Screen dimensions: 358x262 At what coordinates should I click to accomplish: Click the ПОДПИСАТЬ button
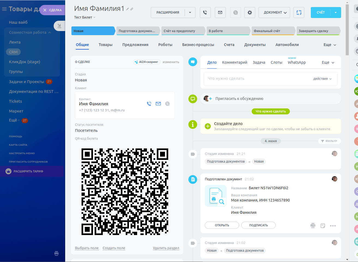pyautogui.click(x=258, y=225)
